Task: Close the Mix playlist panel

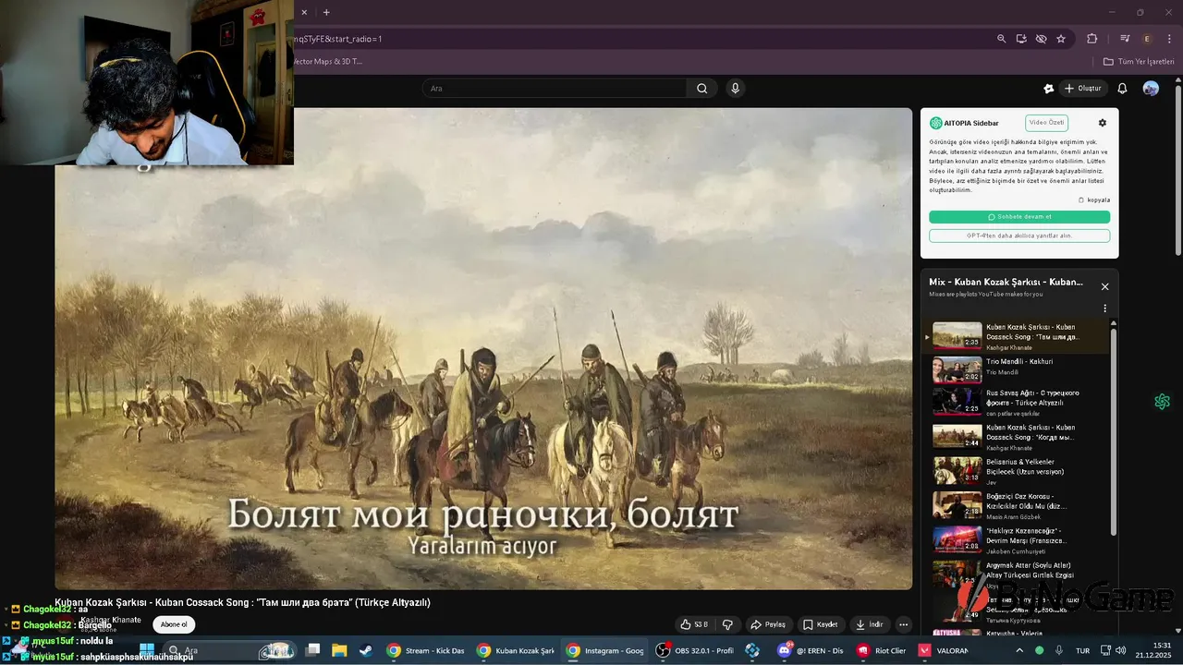Action: (1104, 286)
